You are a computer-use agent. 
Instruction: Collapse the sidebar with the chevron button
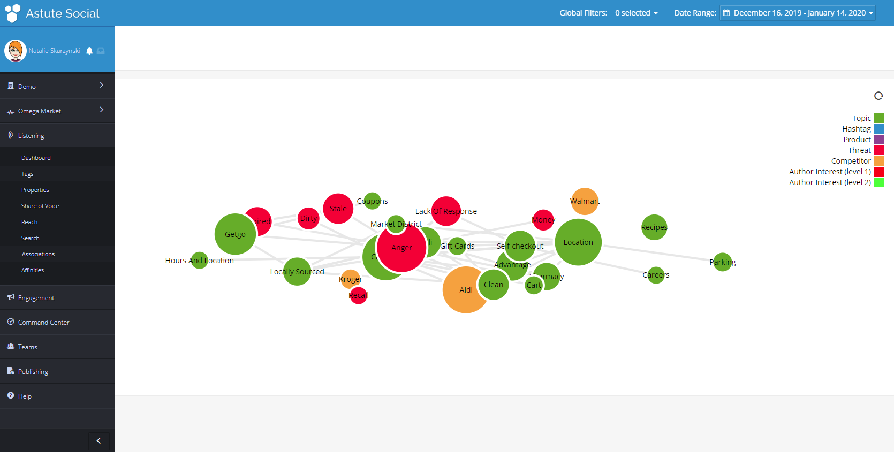pyautogui.click(x=99, y=441)
